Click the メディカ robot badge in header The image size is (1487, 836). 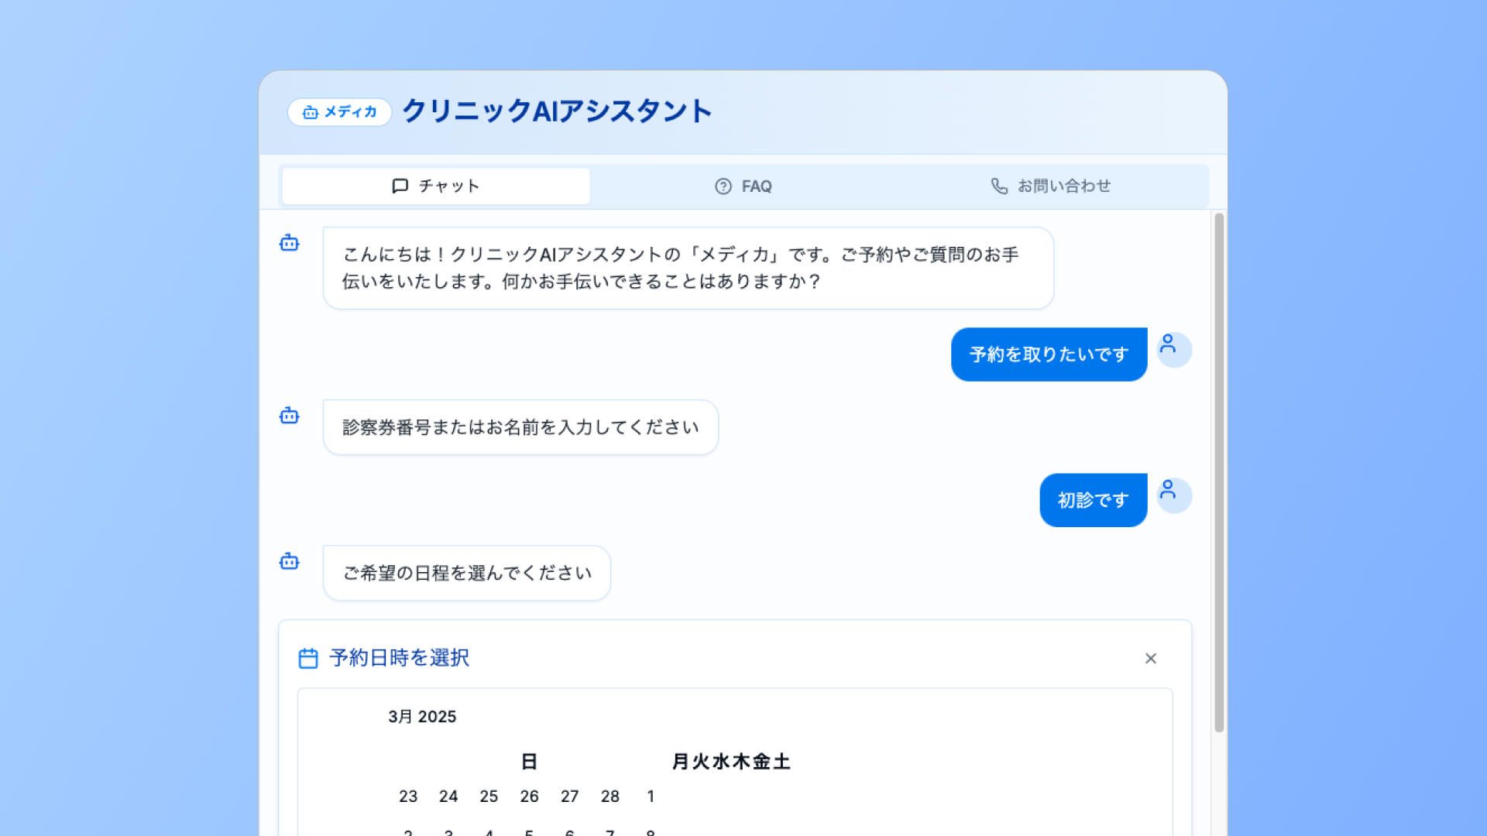click(339, 112)
